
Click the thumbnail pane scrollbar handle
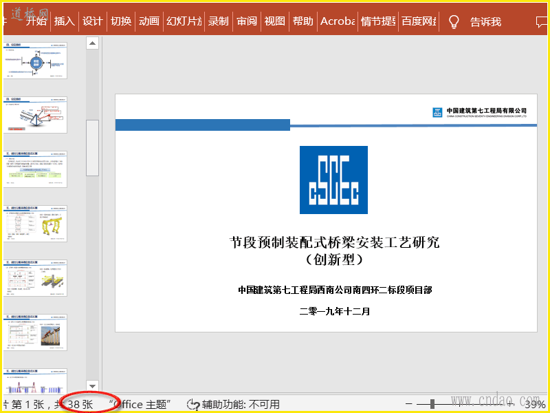pyautogui.click(x=93, y=148)
